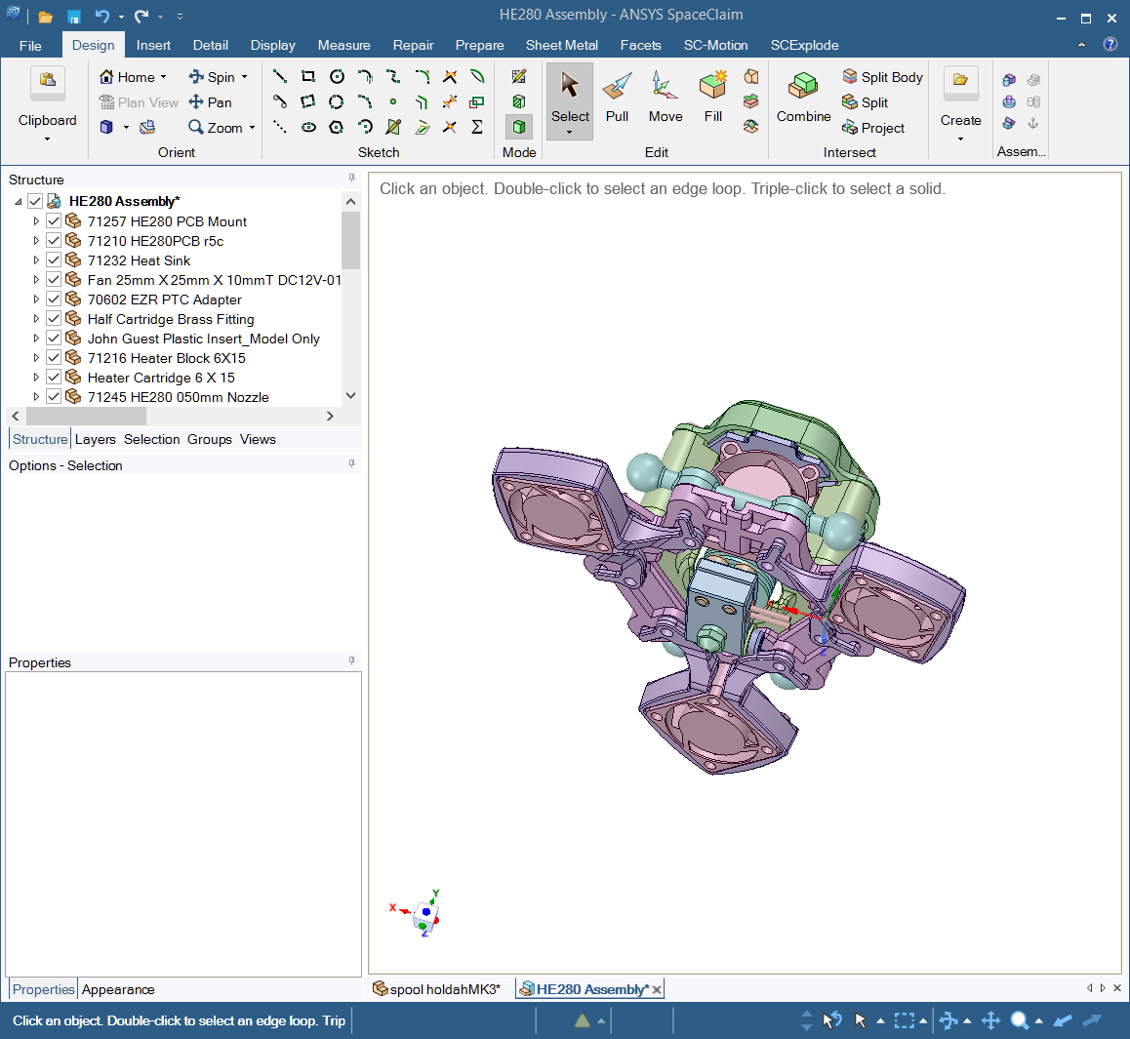Toggle visibility of 71216 Heater Block 6X15
This screenshot has height=1039, width=1130.
(x=54, y=358)
